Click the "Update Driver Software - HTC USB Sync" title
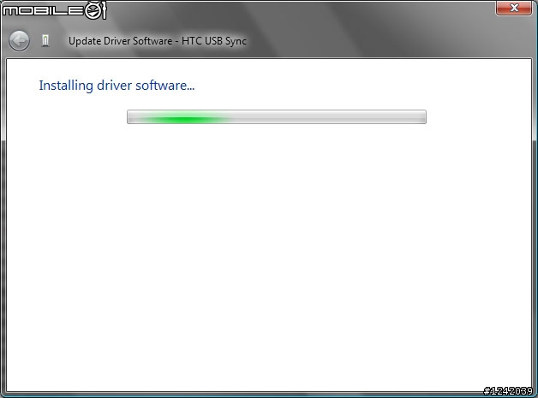This screenshot has width=538, height=398. coord(158,41)
